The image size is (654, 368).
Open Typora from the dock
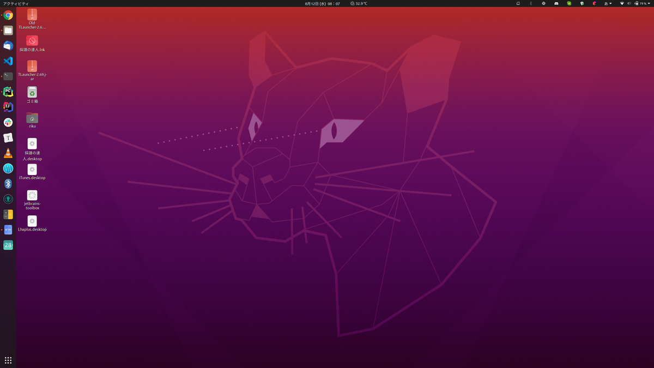(8, 138)
